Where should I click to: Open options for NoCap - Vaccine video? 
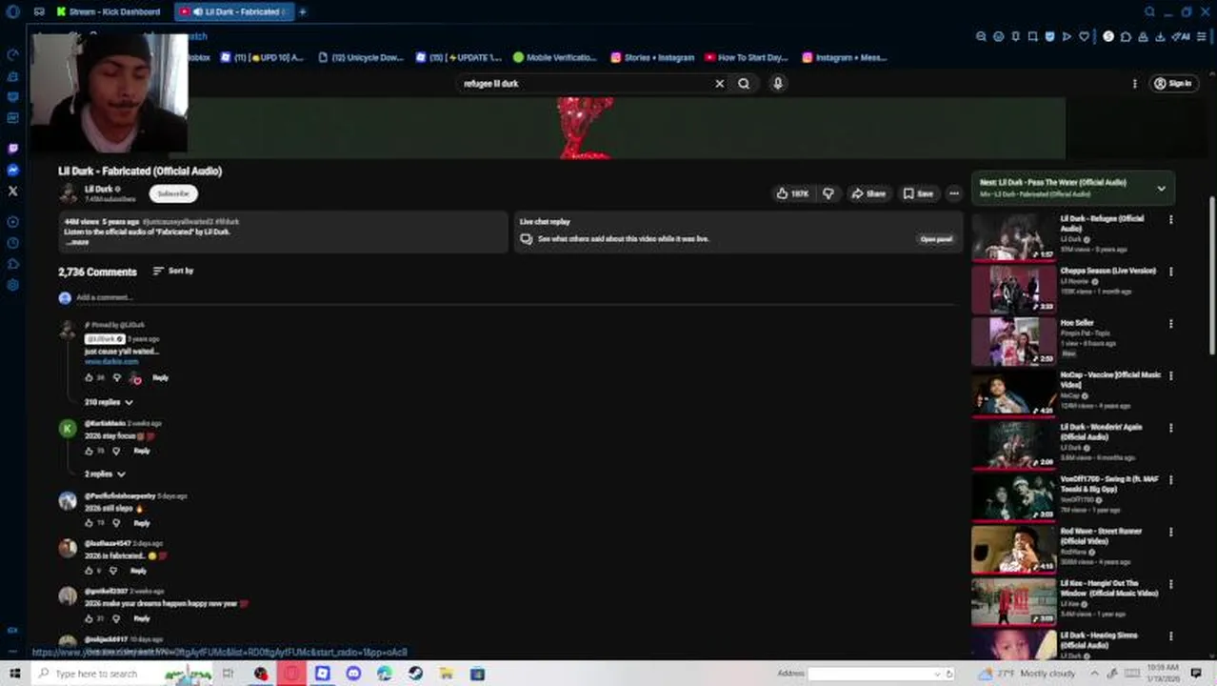pos(1170,375)
